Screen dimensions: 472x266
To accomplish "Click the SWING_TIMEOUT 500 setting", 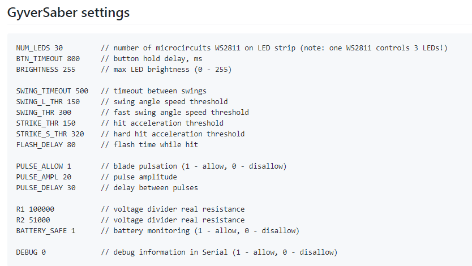I will [52, 91].
